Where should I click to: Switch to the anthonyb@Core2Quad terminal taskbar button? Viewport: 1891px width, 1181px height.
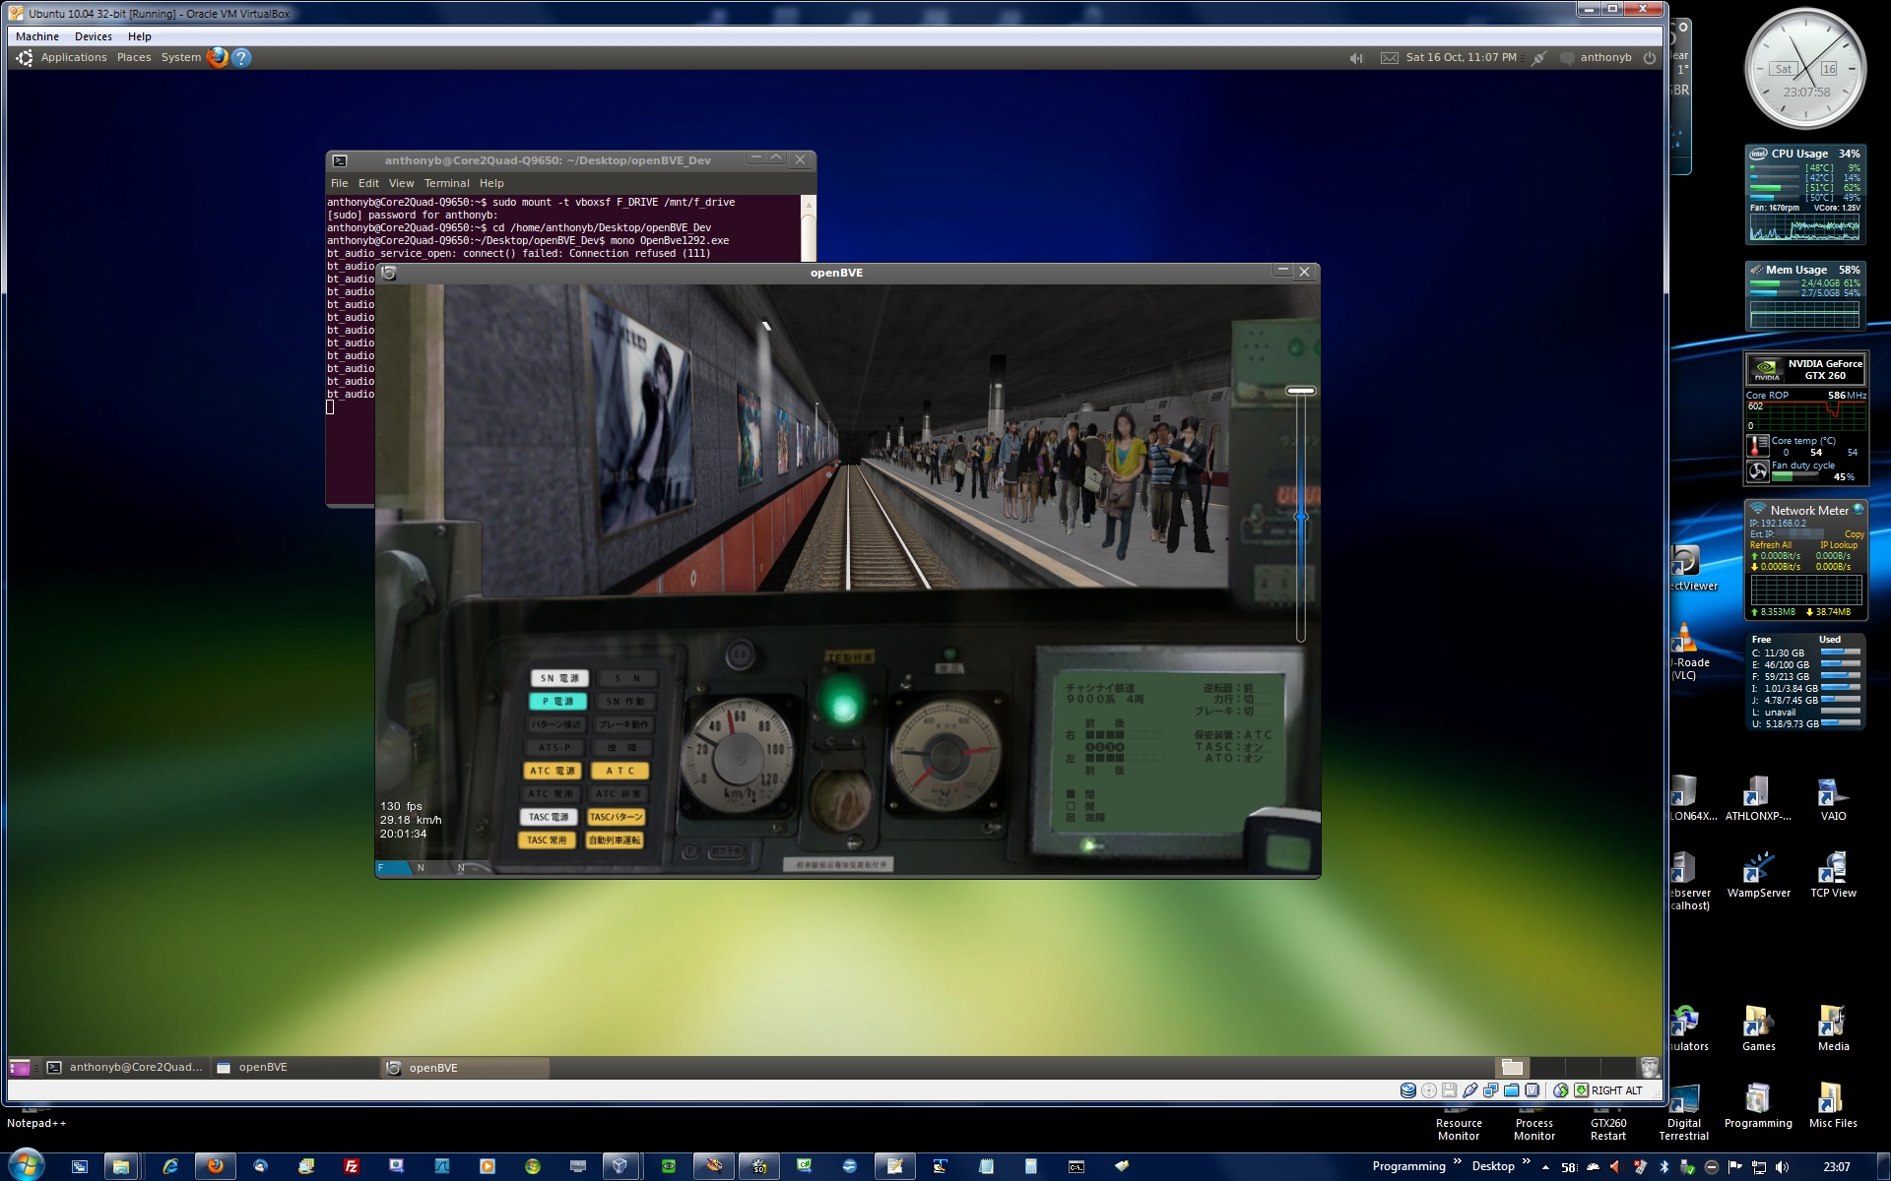click(x=126, y=1067)
